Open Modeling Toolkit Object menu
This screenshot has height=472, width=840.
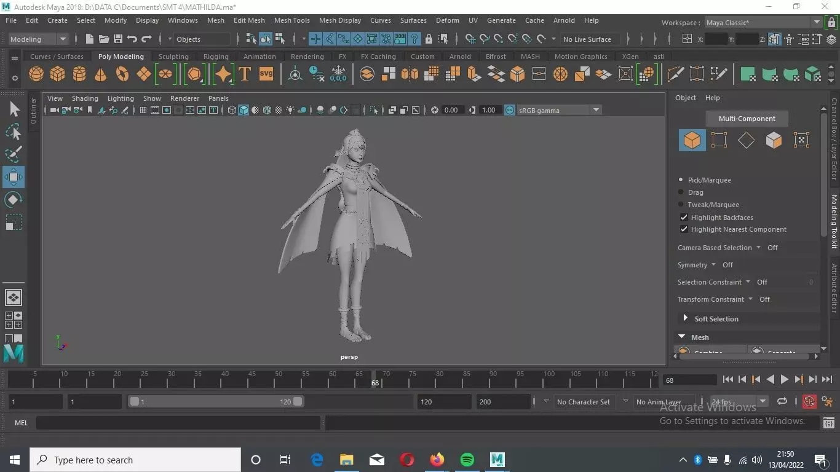click(x=686, y=98)
